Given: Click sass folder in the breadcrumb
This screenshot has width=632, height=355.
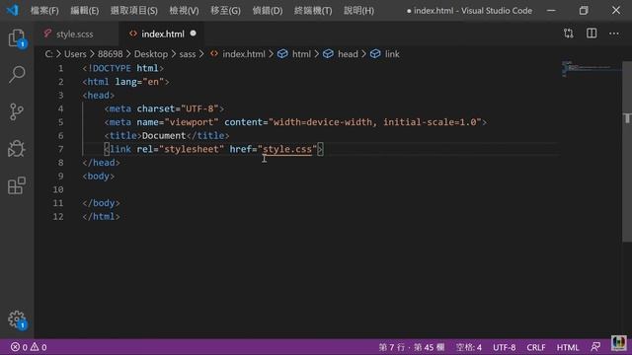Looking at the screenshot, I should (x=188, y=54).
